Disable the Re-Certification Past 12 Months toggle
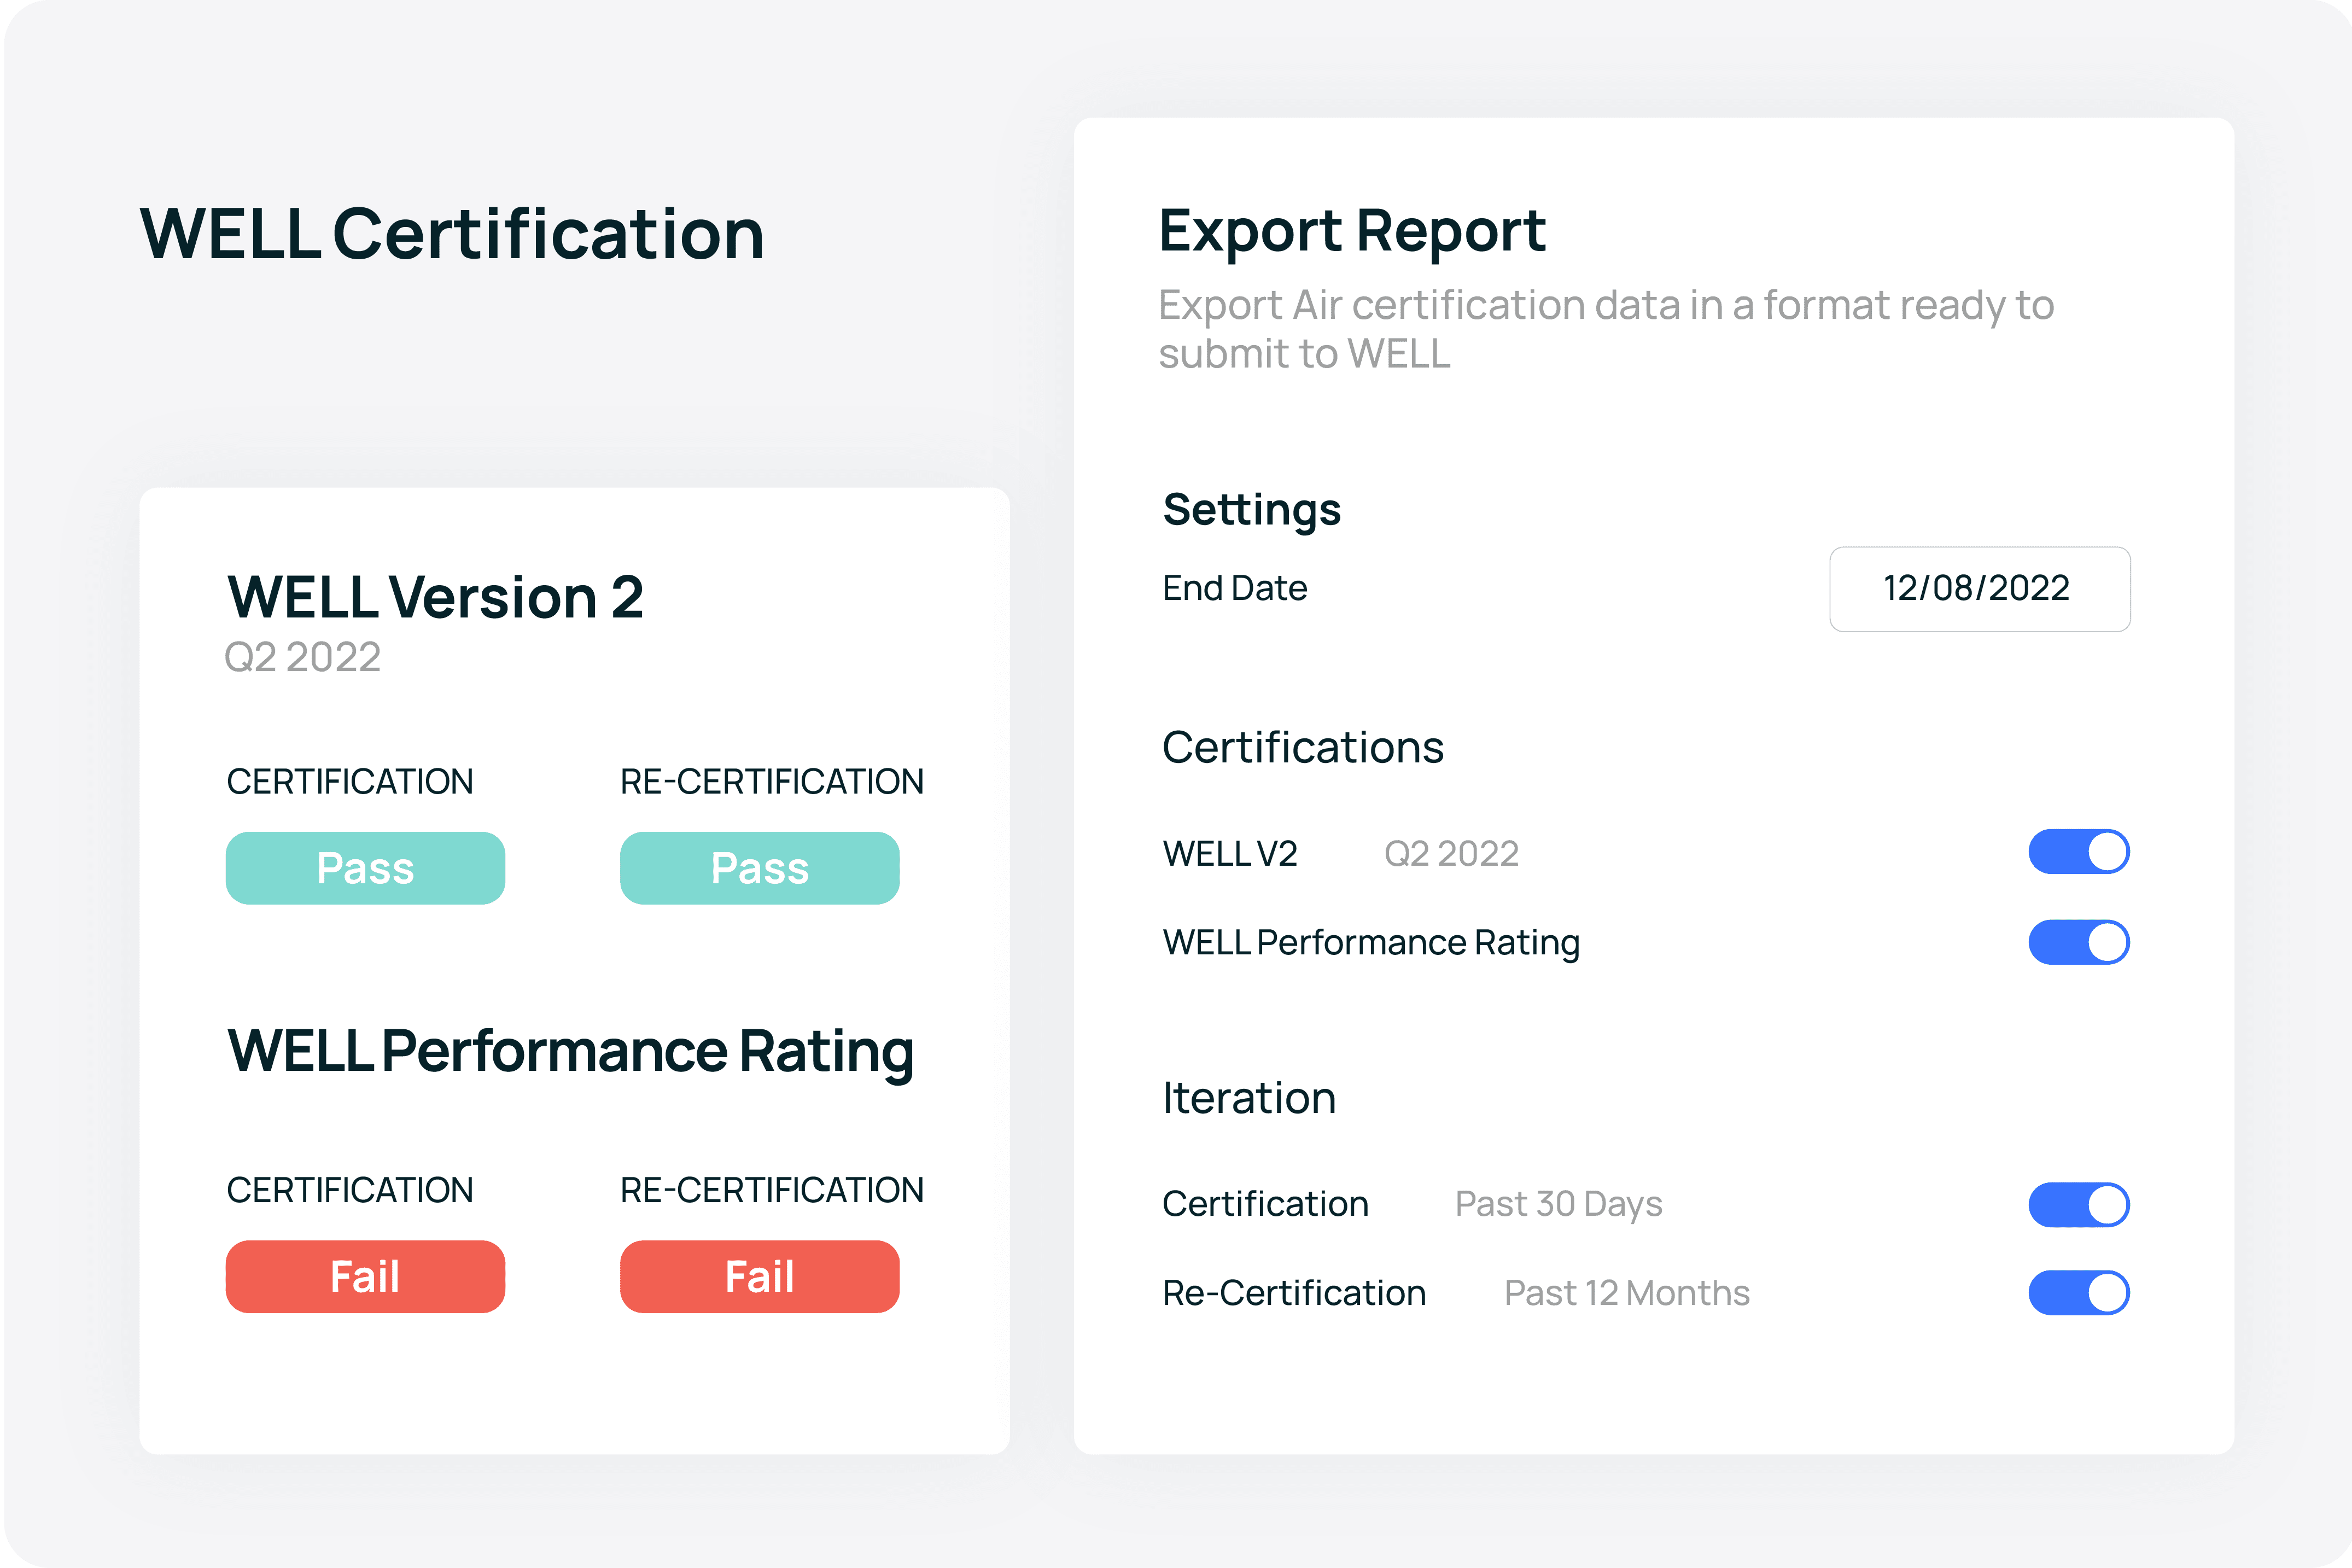Viewport: 2352px width, 1568px height. click(x=2080, y=1291)
